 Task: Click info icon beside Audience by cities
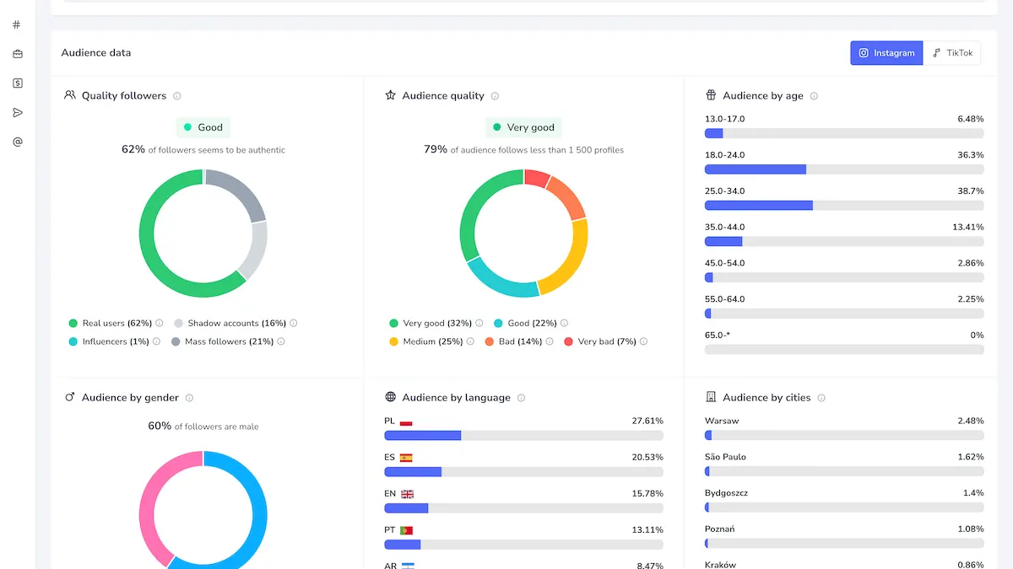click(x=821, y=398)
